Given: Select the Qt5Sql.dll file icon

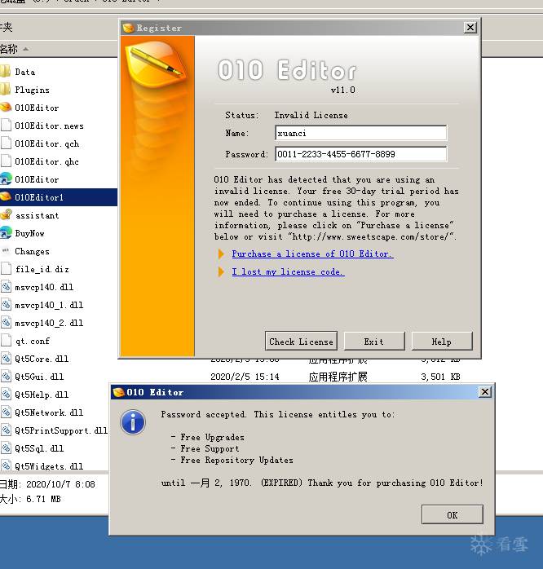Looking at the screenshot, I should (x=6, y=448).
